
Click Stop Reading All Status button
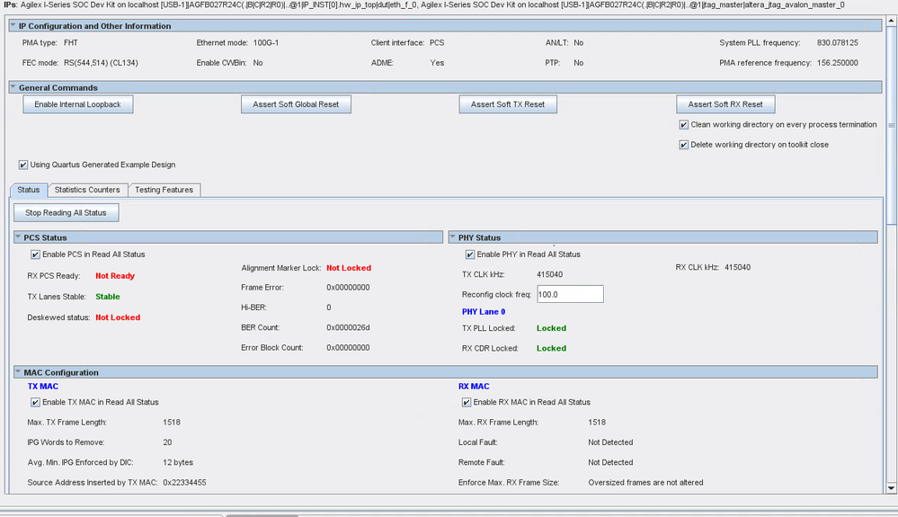click(66, 213)
